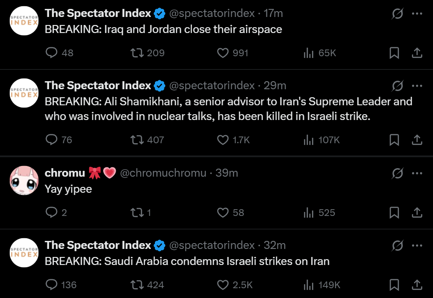Image resolution: width=433 pixels, height=298 pixels.
Task: Bookmark the Ali Shamikhani tweet
Action: point(394,140)
